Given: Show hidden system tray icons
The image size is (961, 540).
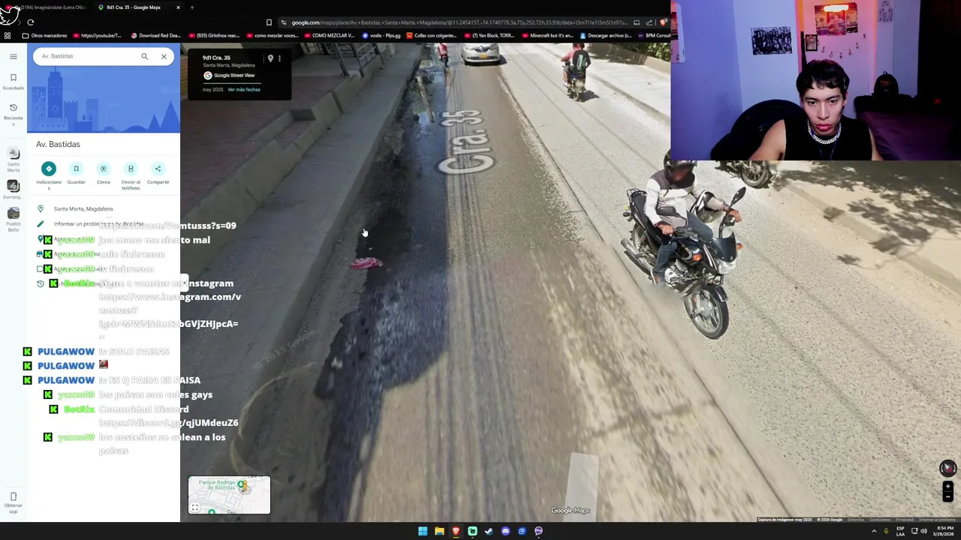Looking at the screenshot, I should (x=874, y=531).
